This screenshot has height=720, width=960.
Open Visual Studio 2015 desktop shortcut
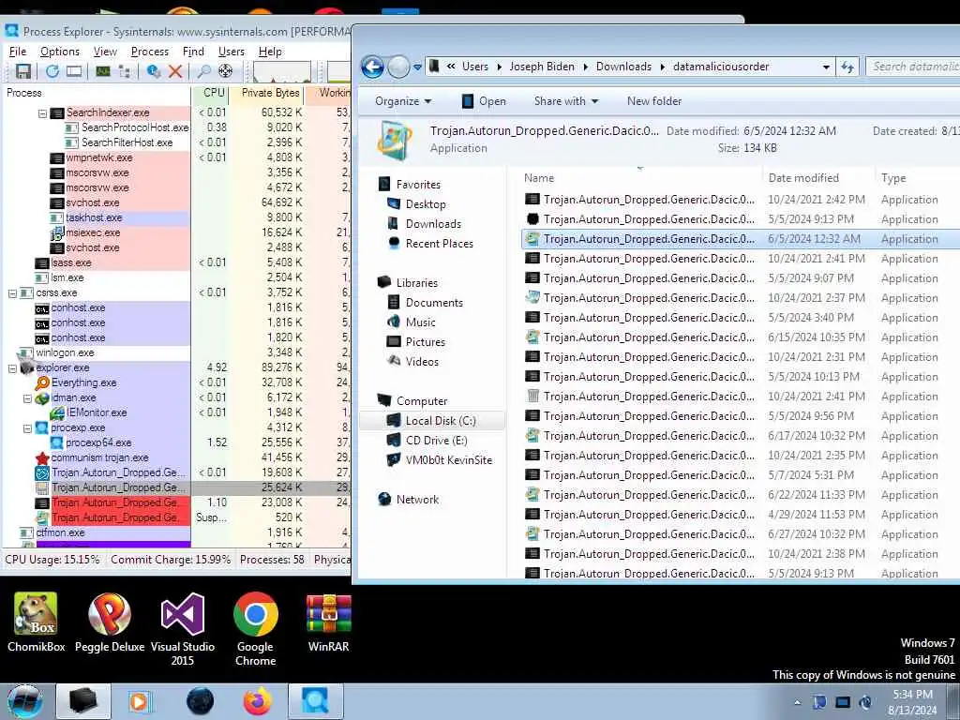183,629
